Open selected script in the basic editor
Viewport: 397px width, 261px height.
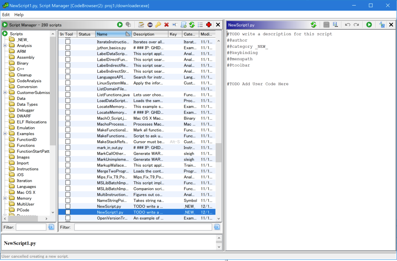141,25
